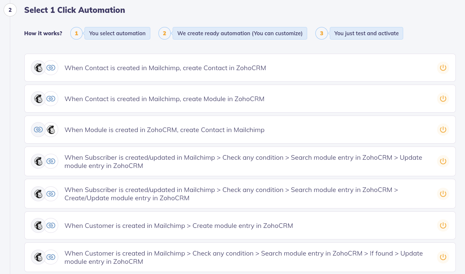Click the 'How it works?' label
The image size is (465, 274).
click(43, 33)
